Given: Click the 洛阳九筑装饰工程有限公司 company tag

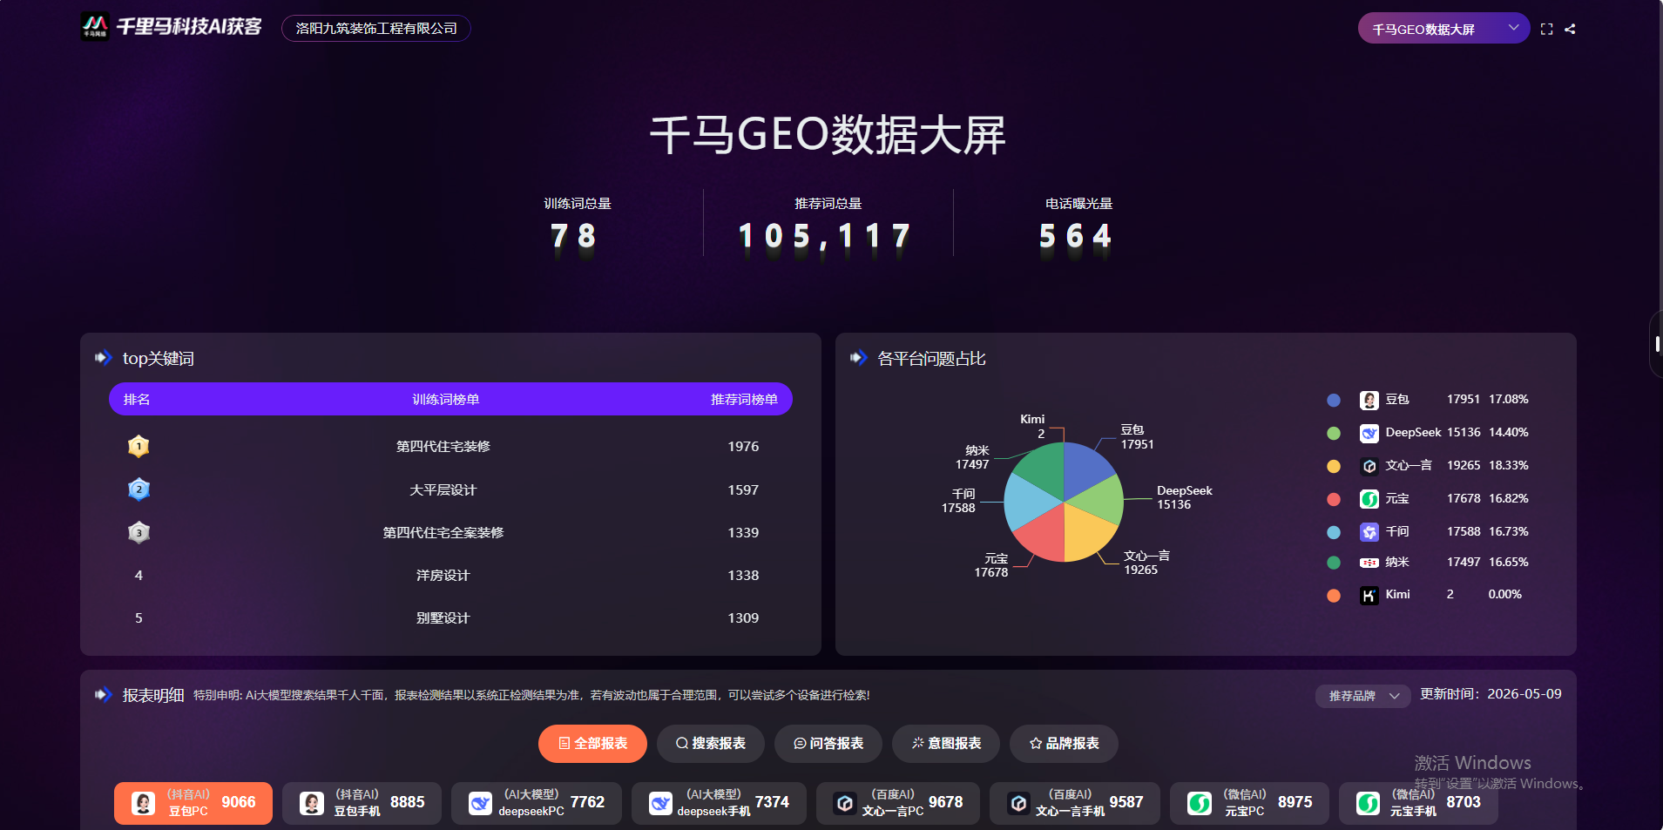Looking at the screenshot, I should (x=376, y=29).
